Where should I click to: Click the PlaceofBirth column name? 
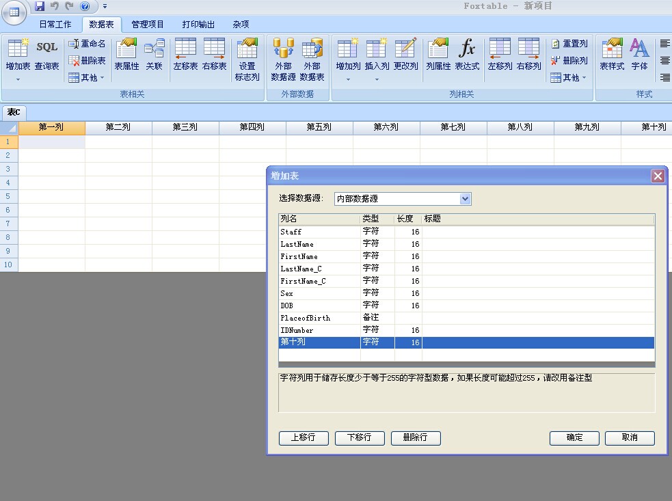click(x=306, y=318)
